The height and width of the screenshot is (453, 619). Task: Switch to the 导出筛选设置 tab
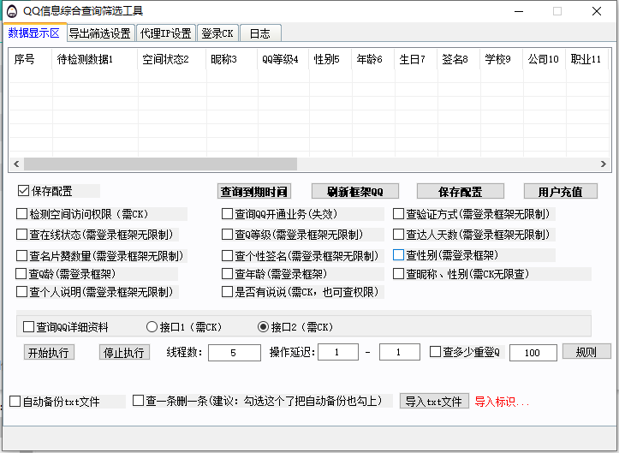point(100,33)
